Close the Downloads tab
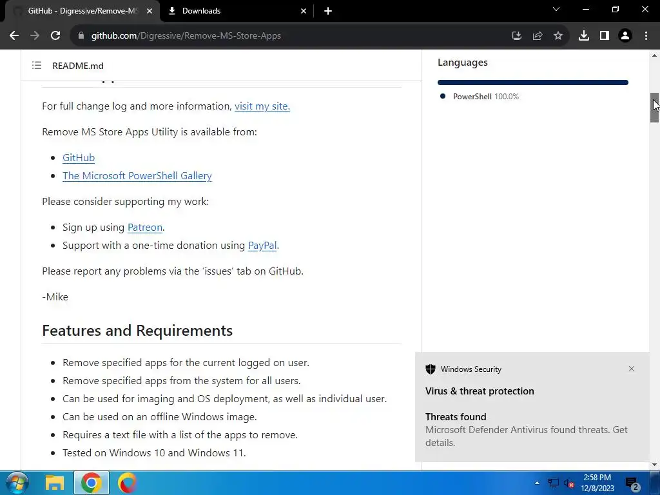 [x=304, y=11]
